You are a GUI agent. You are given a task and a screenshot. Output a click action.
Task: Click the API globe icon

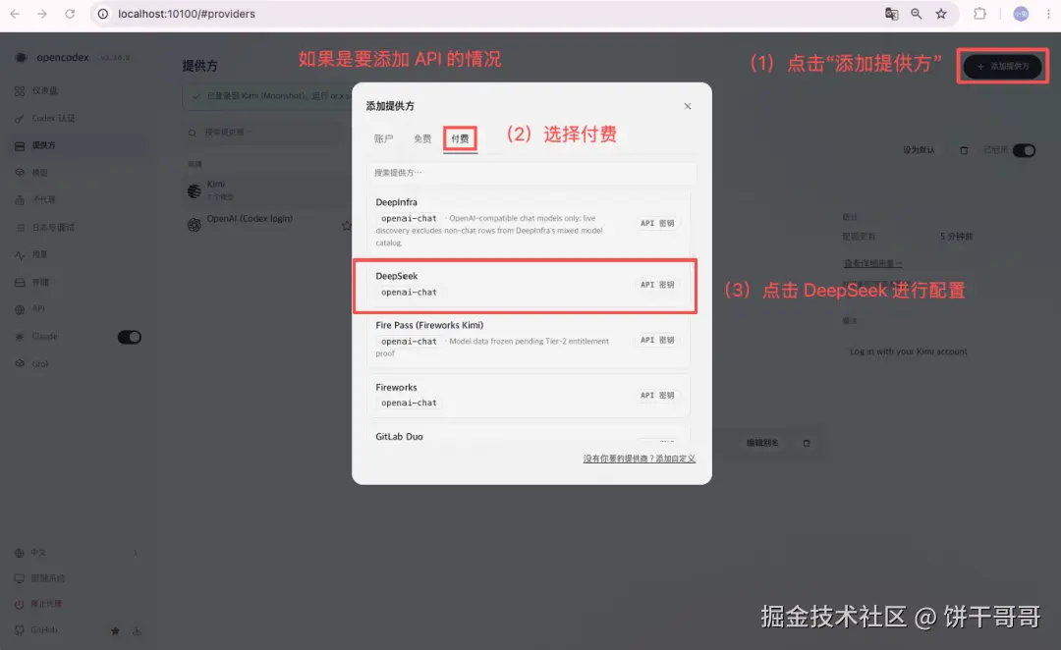[x=20, y=310]
